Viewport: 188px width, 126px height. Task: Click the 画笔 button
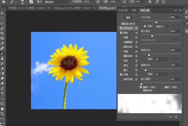coord(128,18)
